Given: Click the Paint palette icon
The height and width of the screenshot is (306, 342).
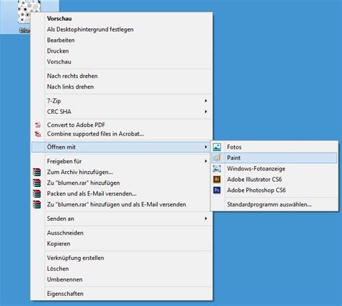Looking at the screenshot, I should tap(216, 158).
